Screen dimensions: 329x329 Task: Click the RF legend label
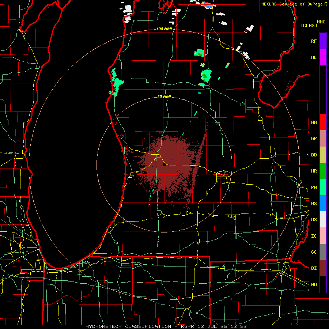314,41
